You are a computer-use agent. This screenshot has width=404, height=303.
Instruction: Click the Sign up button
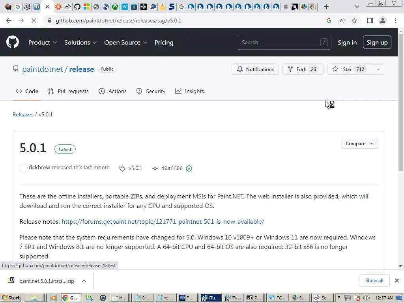point(377,42)
